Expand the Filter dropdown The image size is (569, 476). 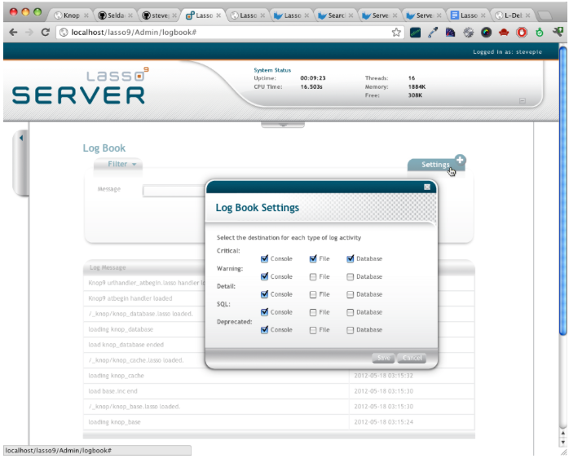coord(122,165)
